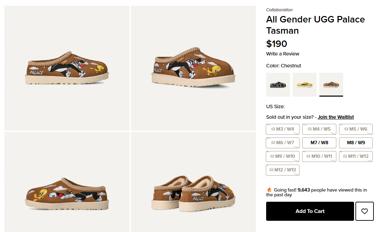The width and height of the screenshot is (382, 232).
Task: Click the Add To Cart button
Action: (x=310, y=211)
